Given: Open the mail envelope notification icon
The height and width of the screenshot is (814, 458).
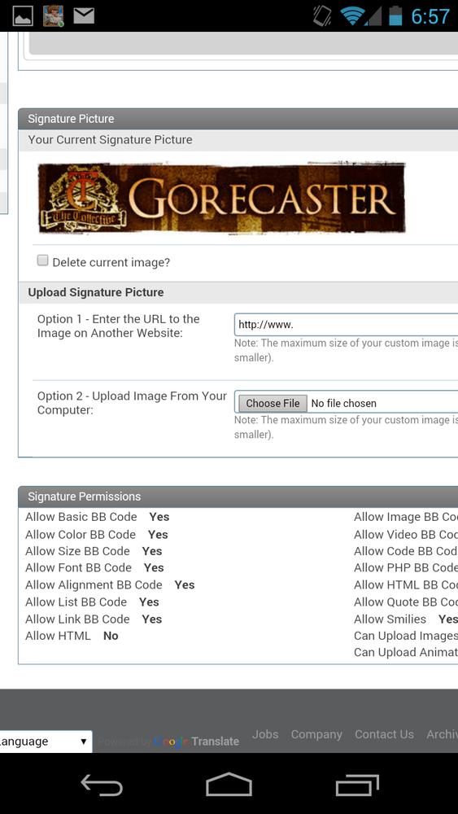Looking at the screenshot, I should pos(84,15).
